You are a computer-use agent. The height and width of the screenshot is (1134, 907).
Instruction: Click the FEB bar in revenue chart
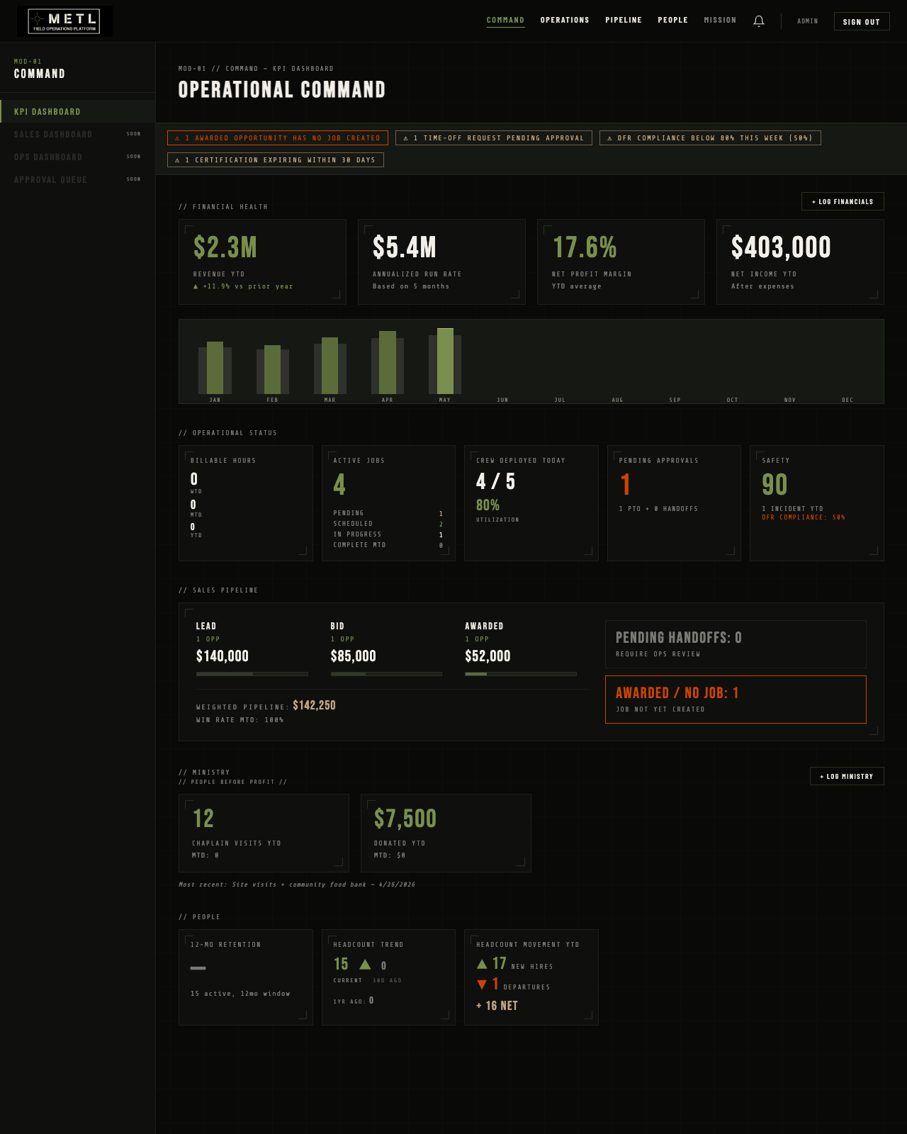click(x=272, y=369)
